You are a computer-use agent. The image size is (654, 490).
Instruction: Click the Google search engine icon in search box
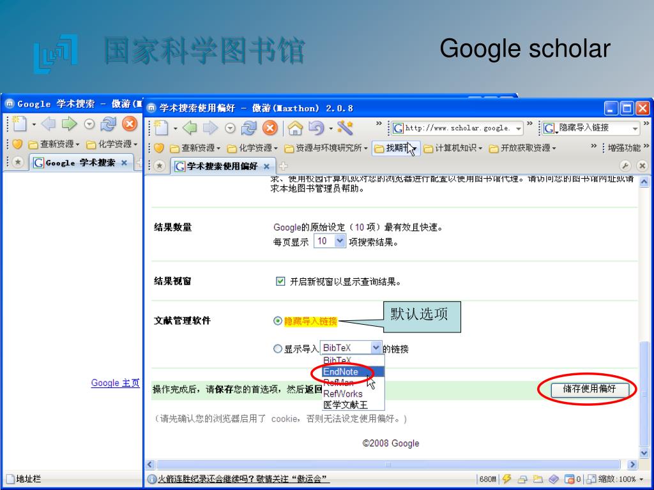[549, 128]
